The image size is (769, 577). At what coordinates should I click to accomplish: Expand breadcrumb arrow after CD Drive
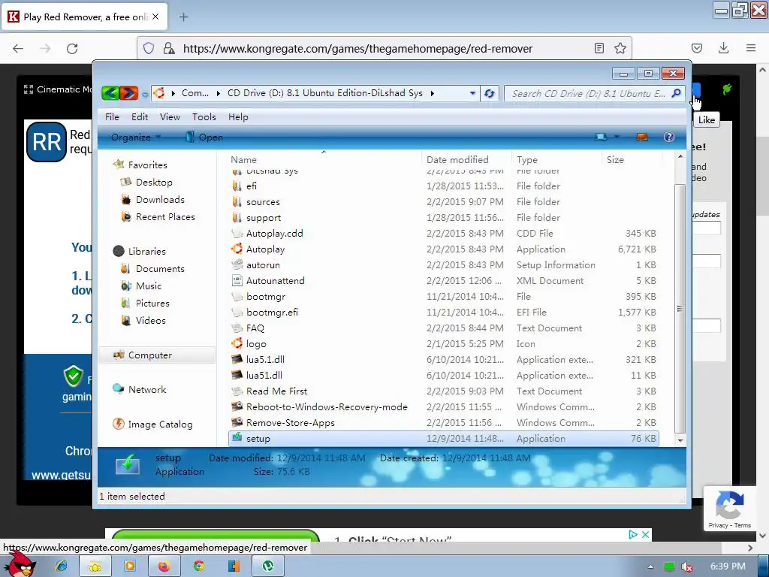click(432, 93)
